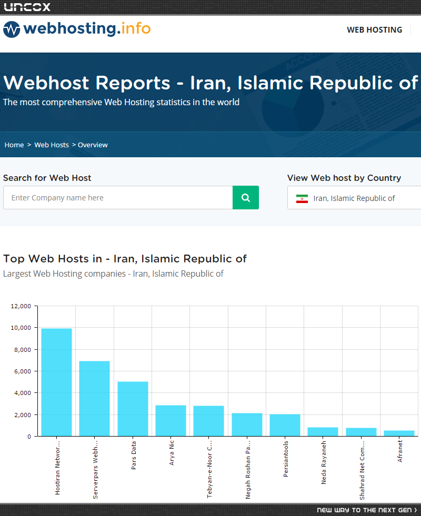Click the Shahrad Net Com... chart bar
The image size is (421, 516).
point(361,432)
